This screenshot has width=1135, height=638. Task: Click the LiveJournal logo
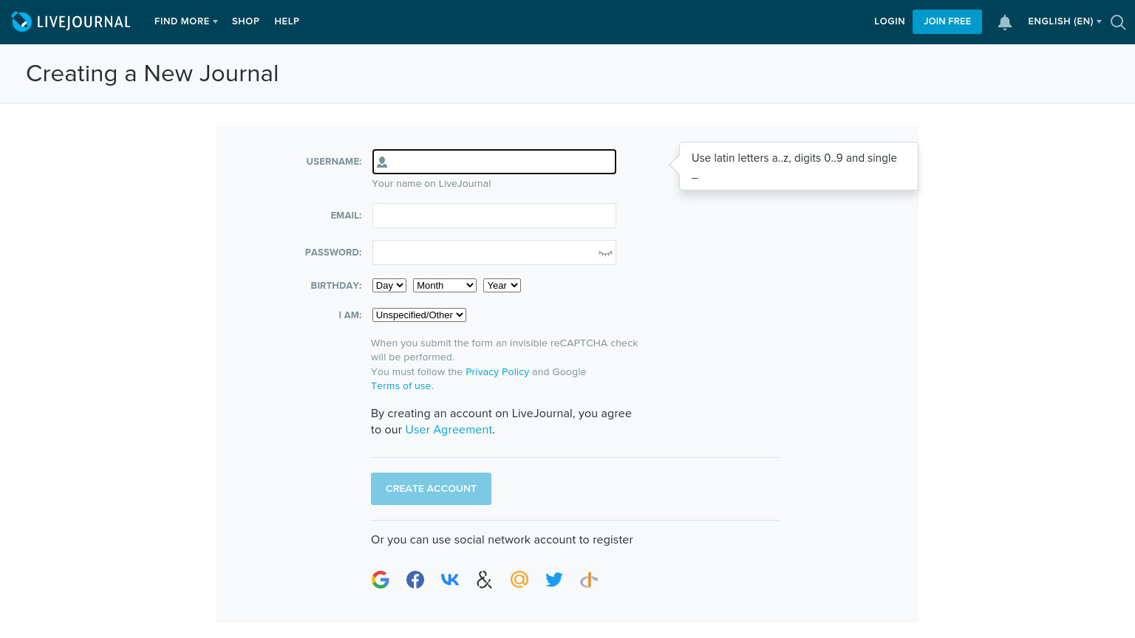[x=71, y=21]
